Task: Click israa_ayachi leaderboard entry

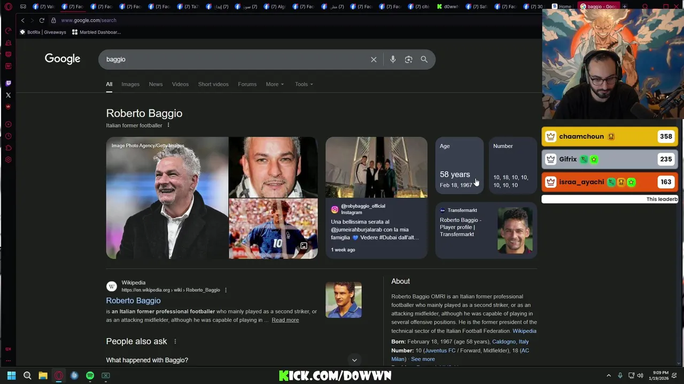Action: [x=610, y=182]
